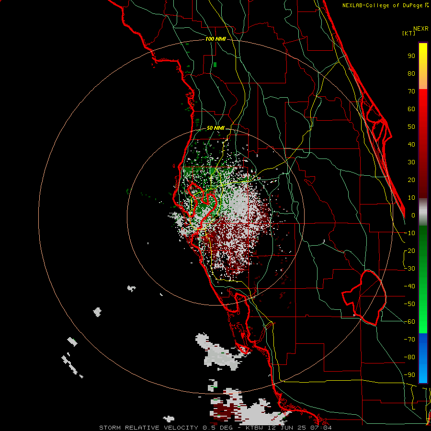Click the 20 value on the velocity scale
This screenshot has width=431, height=431.
411,180
